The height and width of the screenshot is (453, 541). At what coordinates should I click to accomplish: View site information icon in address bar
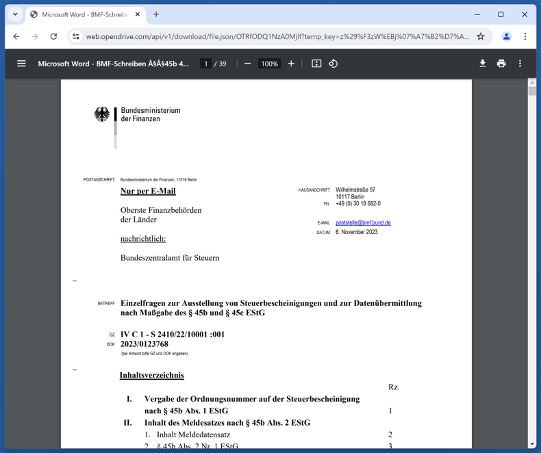75,36
